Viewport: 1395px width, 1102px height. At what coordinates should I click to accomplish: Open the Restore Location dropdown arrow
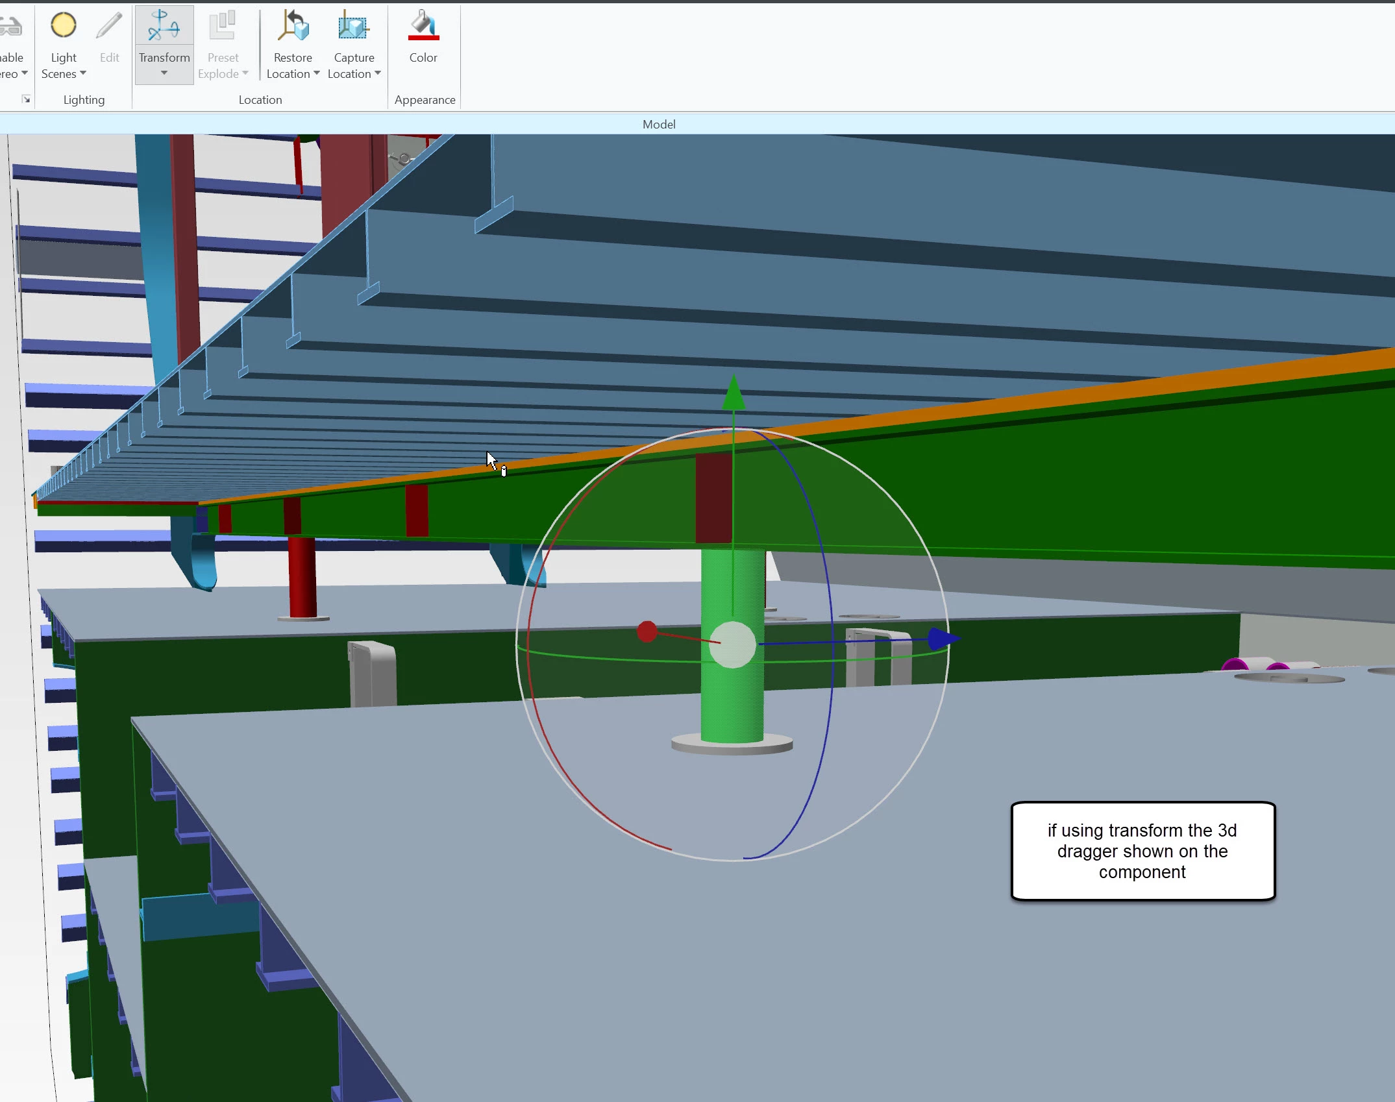click(x=317, y=73)
